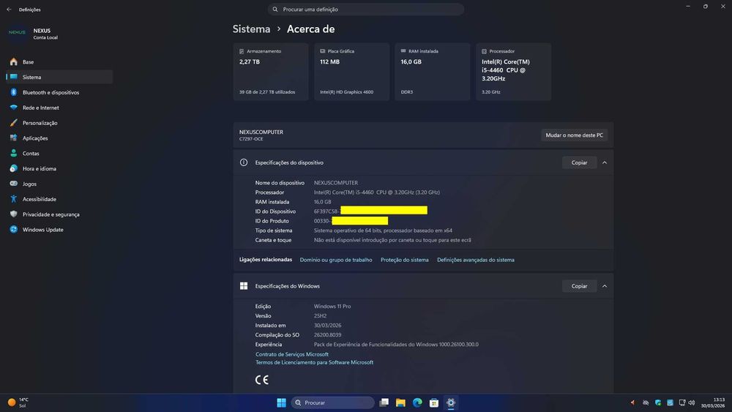The image size is (732, 412).
Task: Open network status tray icon
Action: pyautogui.click(x=682, y=402)
